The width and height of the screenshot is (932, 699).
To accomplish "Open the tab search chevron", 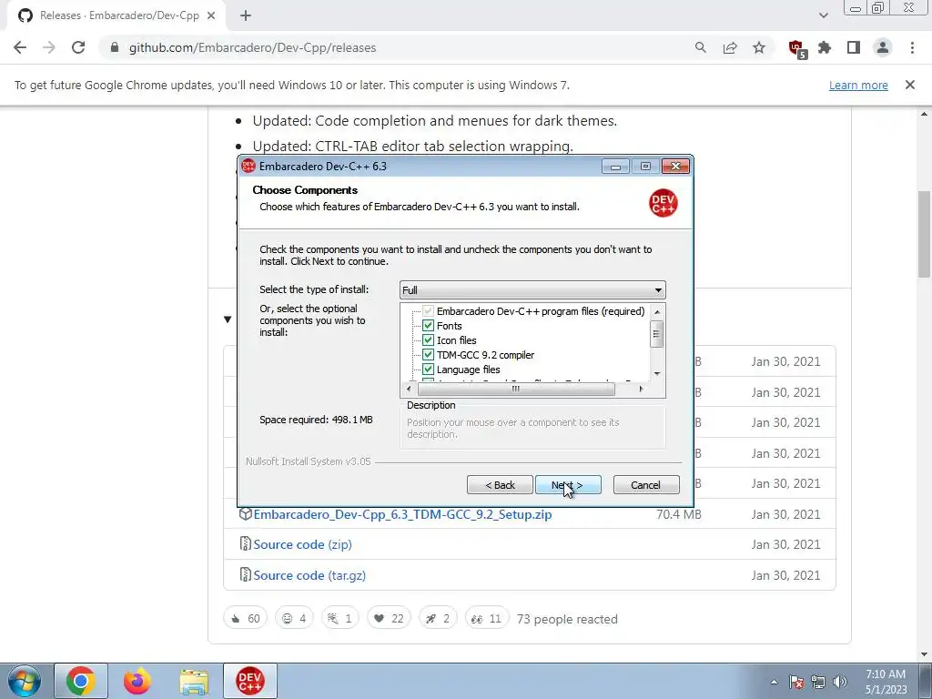I will tap(823, 15).
